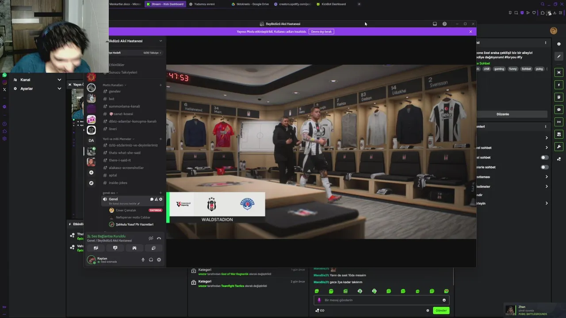
Task: Open info icon in Kick right toolbar
Action: click(x=559, y=44)
